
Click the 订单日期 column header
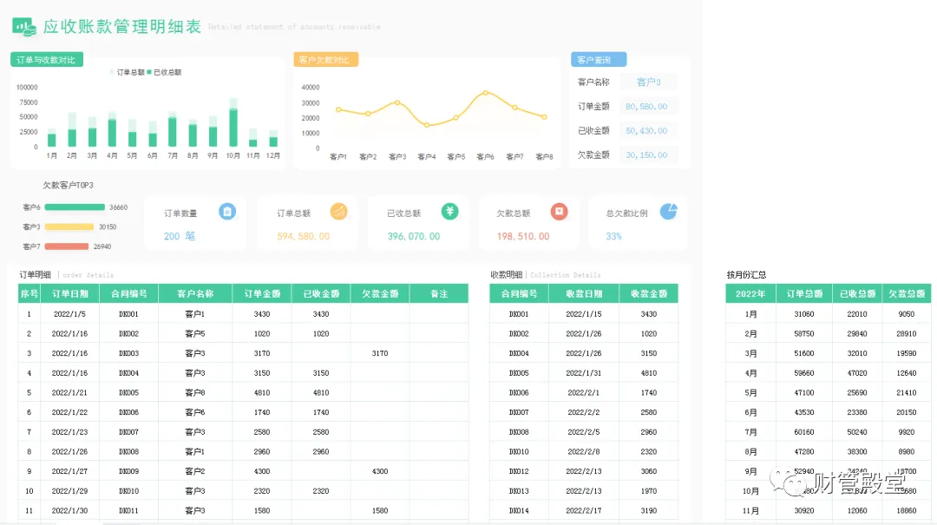70,293
